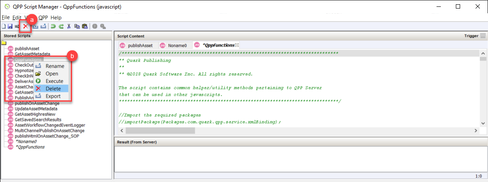Viewport: 488px width, 182px height.
Task: Choose Open from the context menu
Action: point(51,73)
